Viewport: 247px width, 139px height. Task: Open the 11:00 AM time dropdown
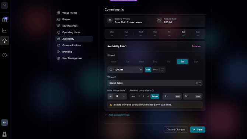[x=125, y=70]
